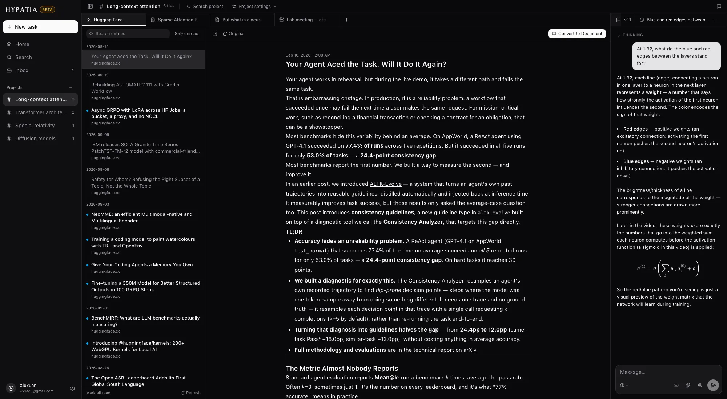Click the Lab meeting tab note icon
Viewport: 727px width, 399px height.
point(282,20)
